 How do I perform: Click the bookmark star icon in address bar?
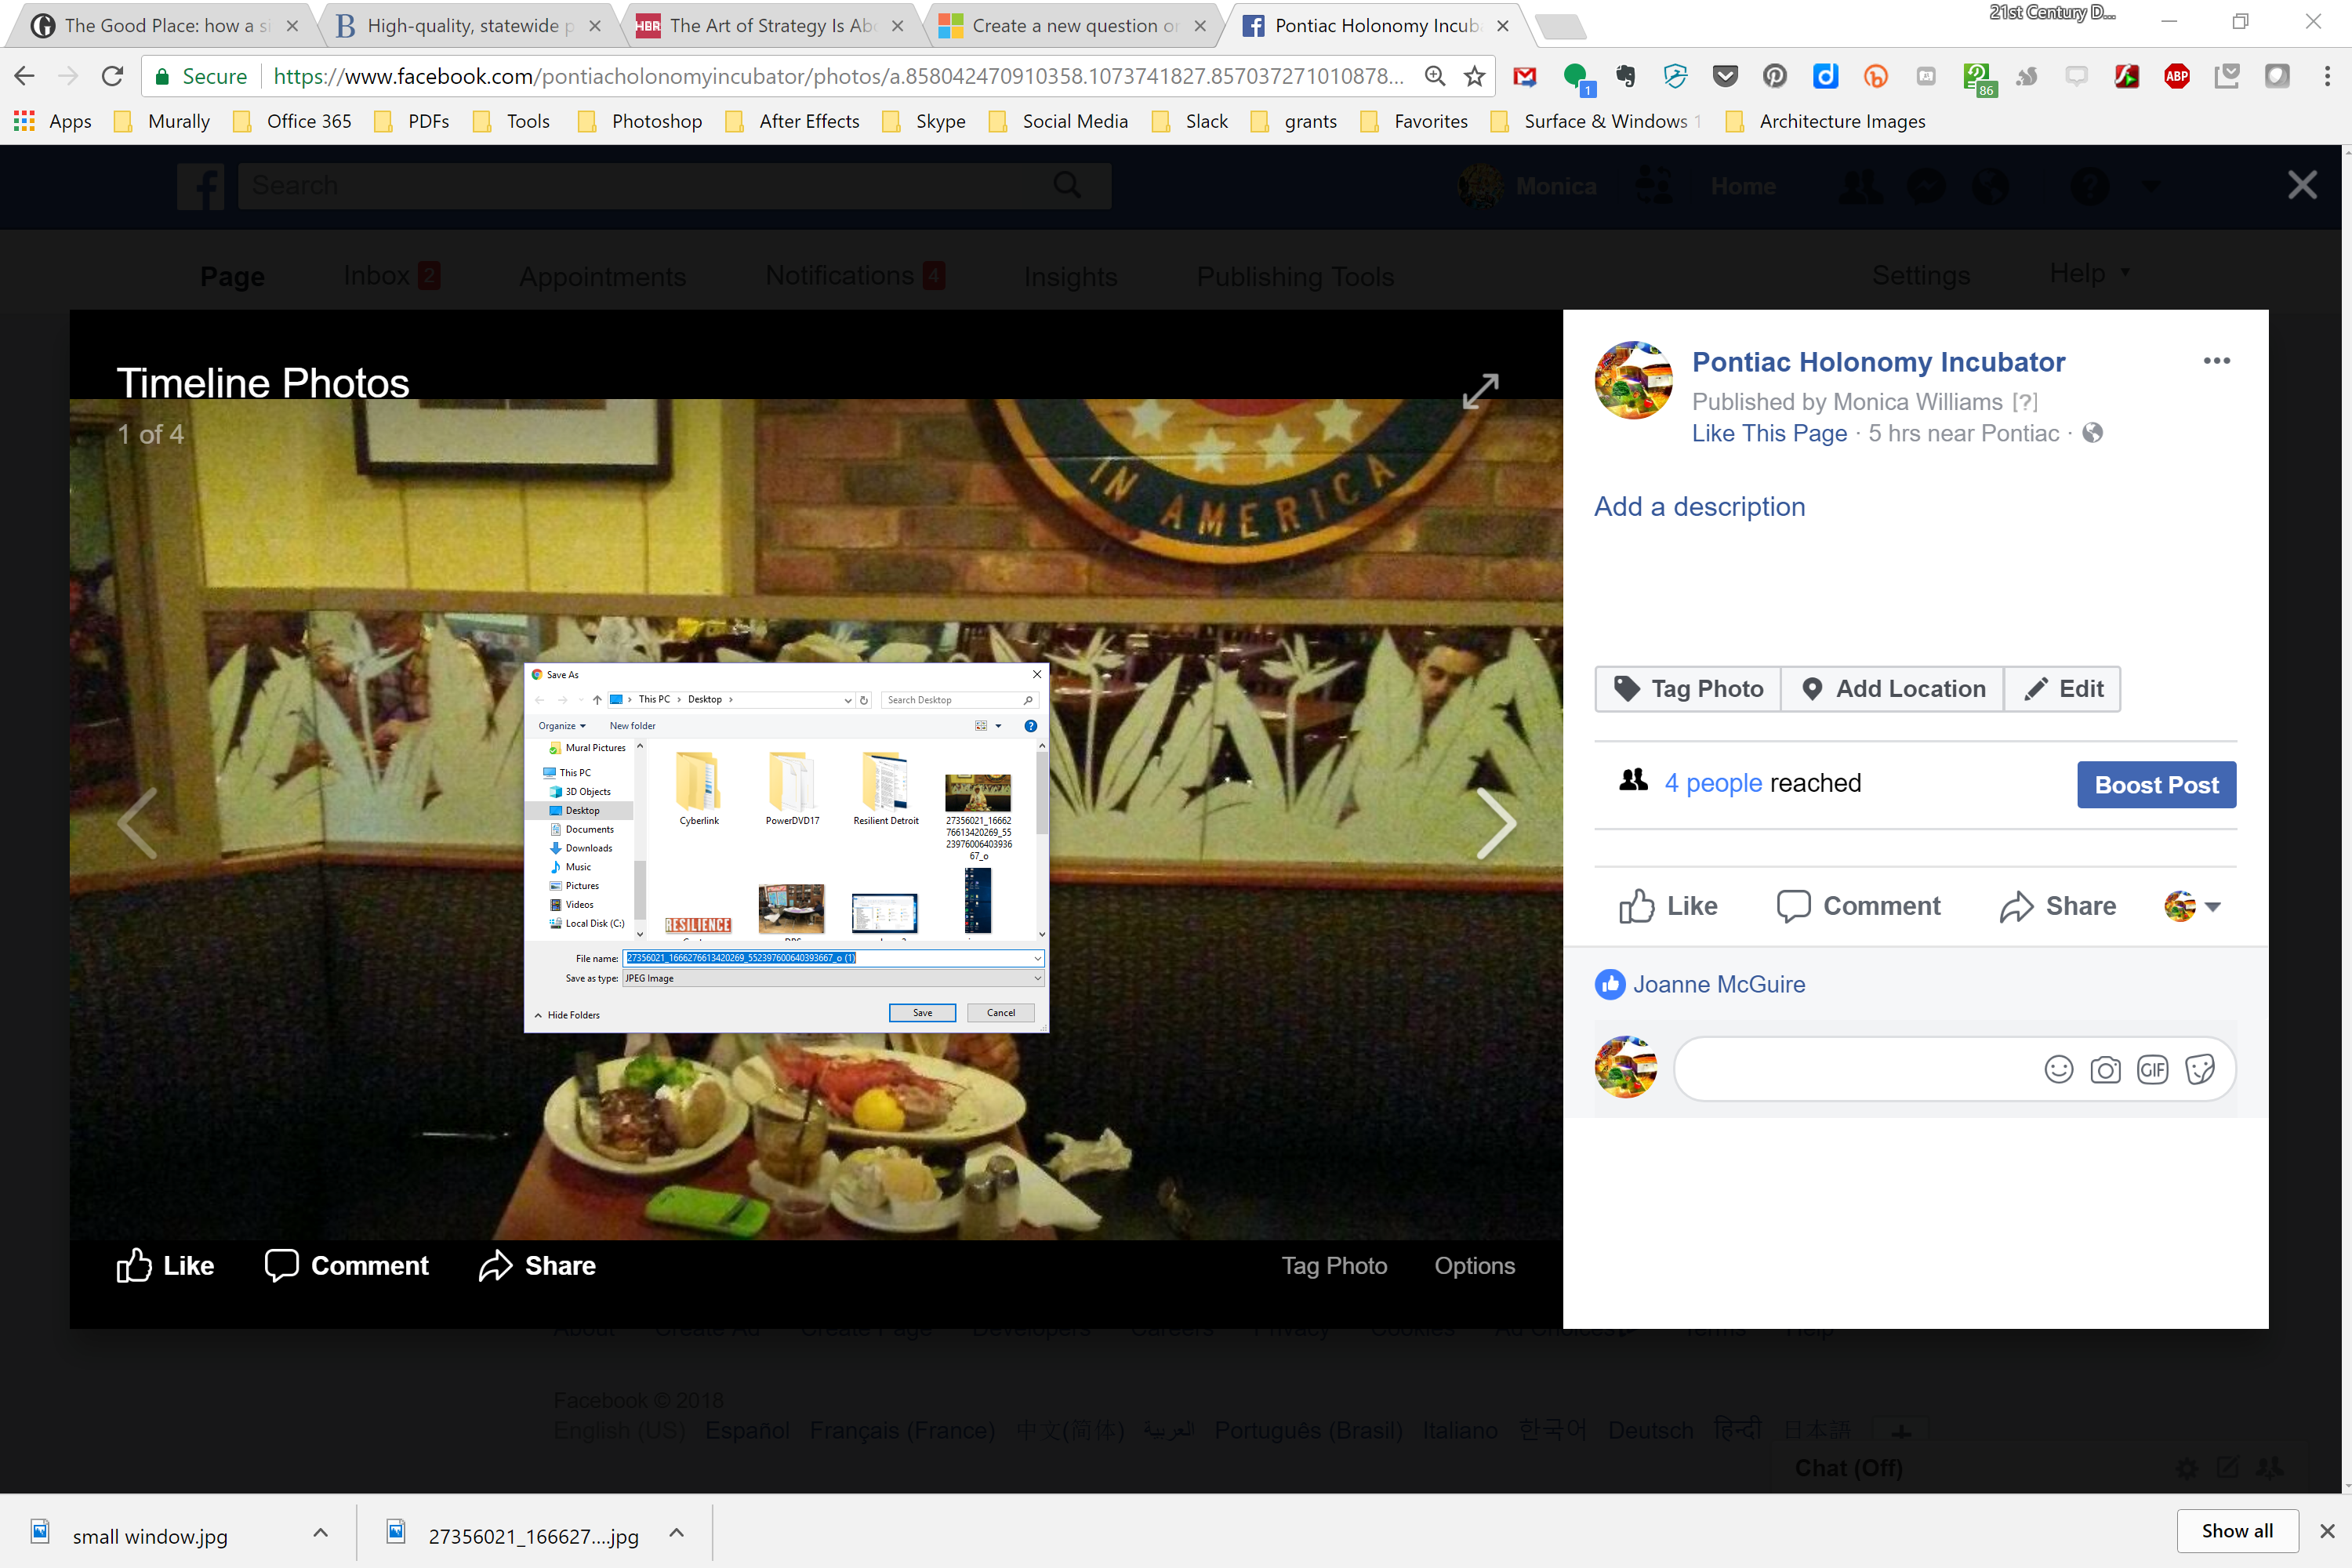click(x=1474, y=76)
